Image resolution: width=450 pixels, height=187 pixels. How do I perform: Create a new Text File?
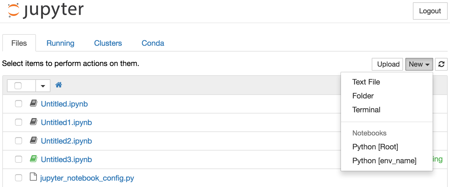pos(366,82)
